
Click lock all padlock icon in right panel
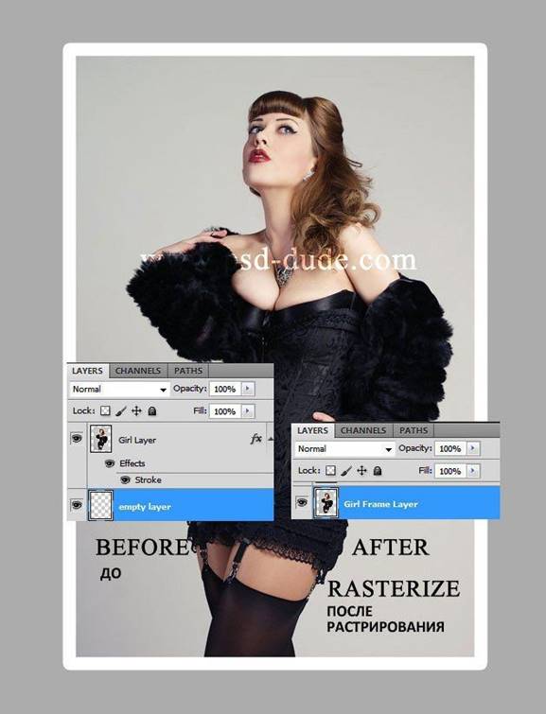point(378,470)
